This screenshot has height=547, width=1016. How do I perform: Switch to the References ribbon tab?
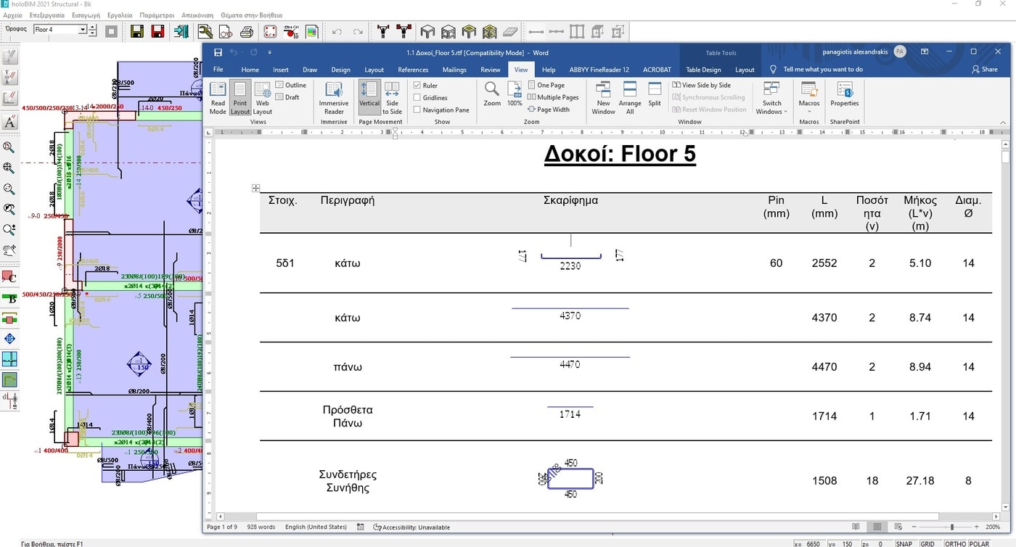tap(413, 70)
